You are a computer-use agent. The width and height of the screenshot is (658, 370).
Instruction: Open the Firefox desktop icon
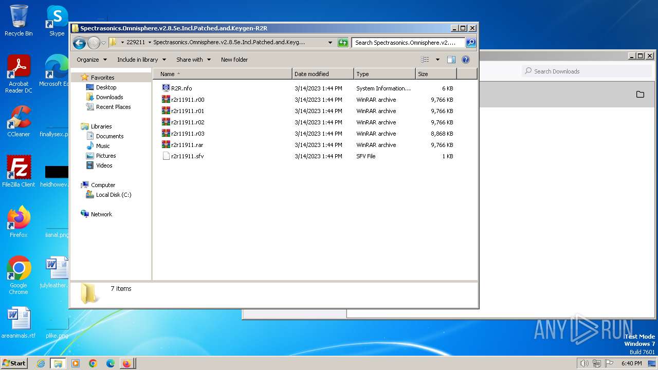19,222
